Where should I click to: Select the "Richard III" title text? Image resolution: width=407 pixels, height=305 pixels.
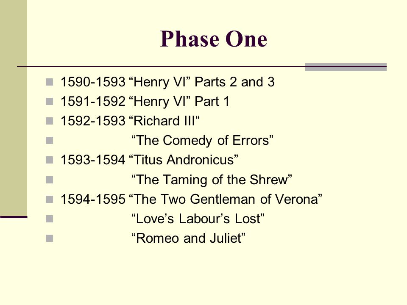point(164,121)
